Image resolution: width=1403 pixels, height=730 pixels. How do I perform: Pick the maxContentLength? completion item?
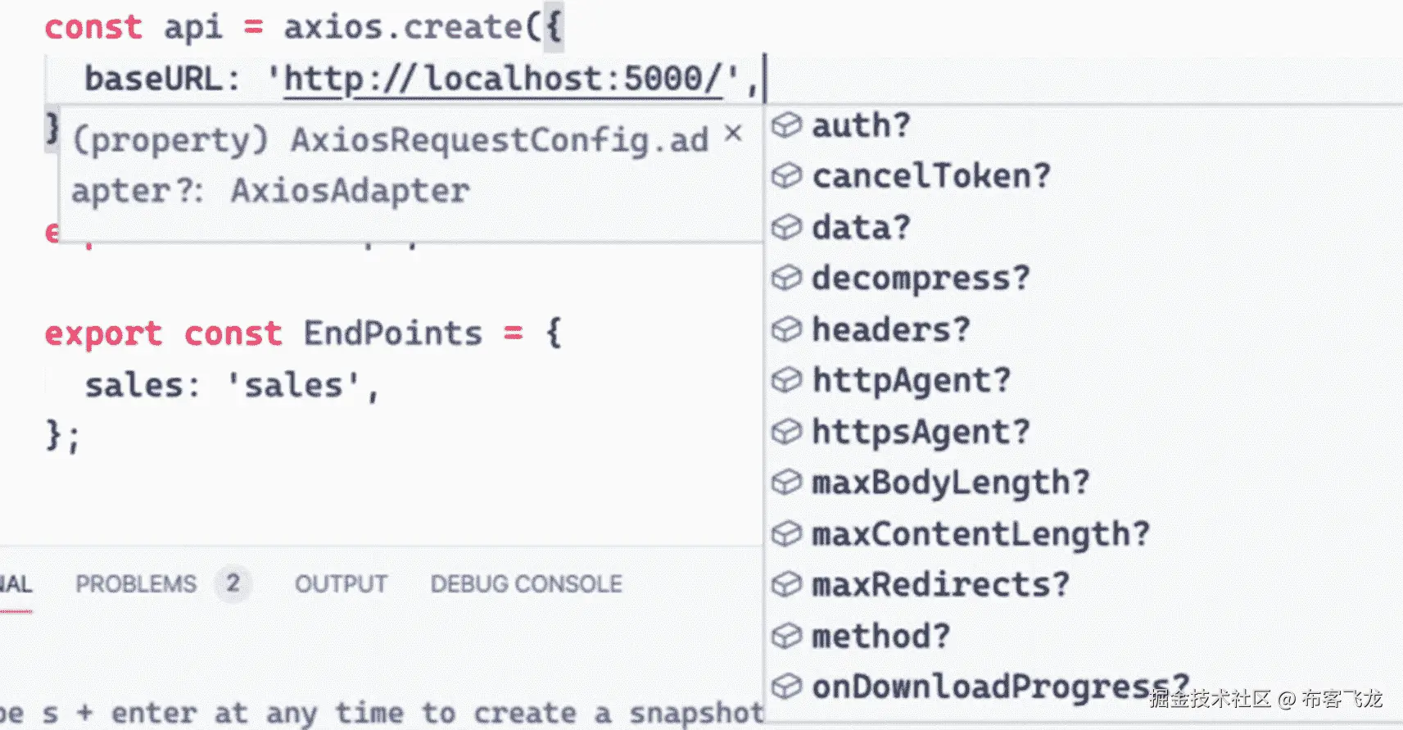click(x=980, y=534)
